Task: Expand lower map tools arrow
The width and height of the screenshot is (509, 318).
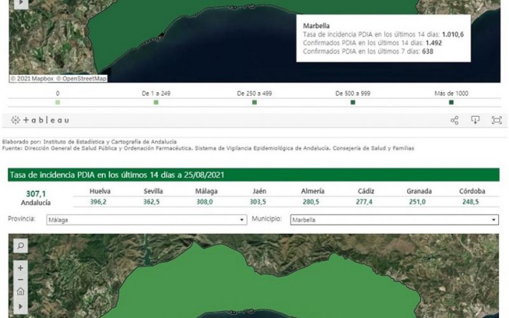Action: coord(20,307)
